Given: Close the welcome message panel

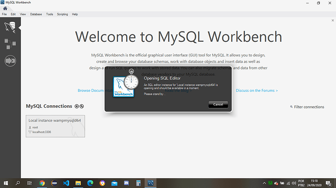Looking at the screenshot, I should pos(333,20).
